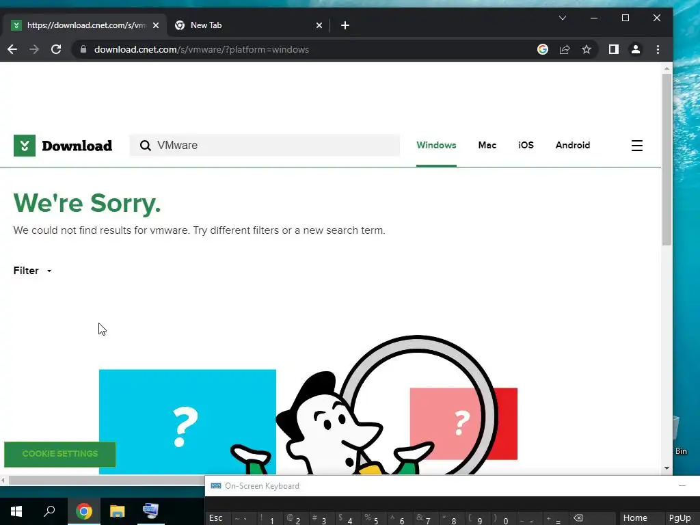
Task: Close the download.cnet.com tab
Action: [x=156, y=25]
